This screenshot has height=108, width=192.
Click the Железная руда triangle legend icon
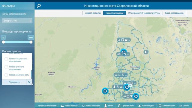tap(139, 106)
